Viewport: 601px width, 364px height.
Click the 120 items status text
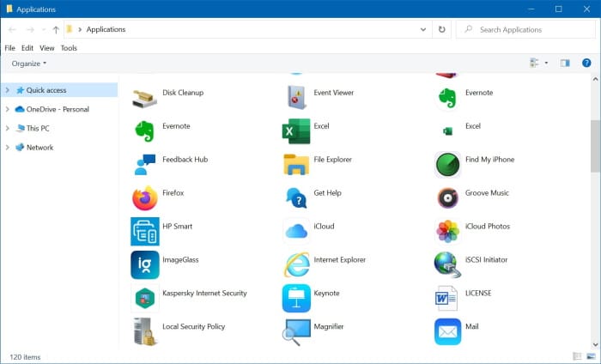click(25, 357)
